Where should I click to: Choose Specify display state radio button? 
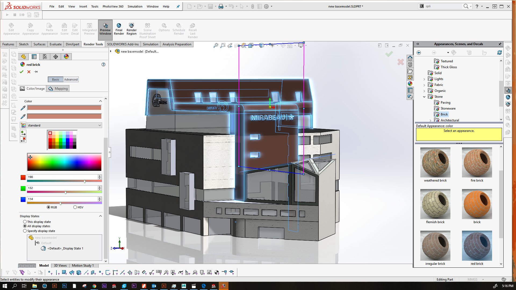pos(25,231)
